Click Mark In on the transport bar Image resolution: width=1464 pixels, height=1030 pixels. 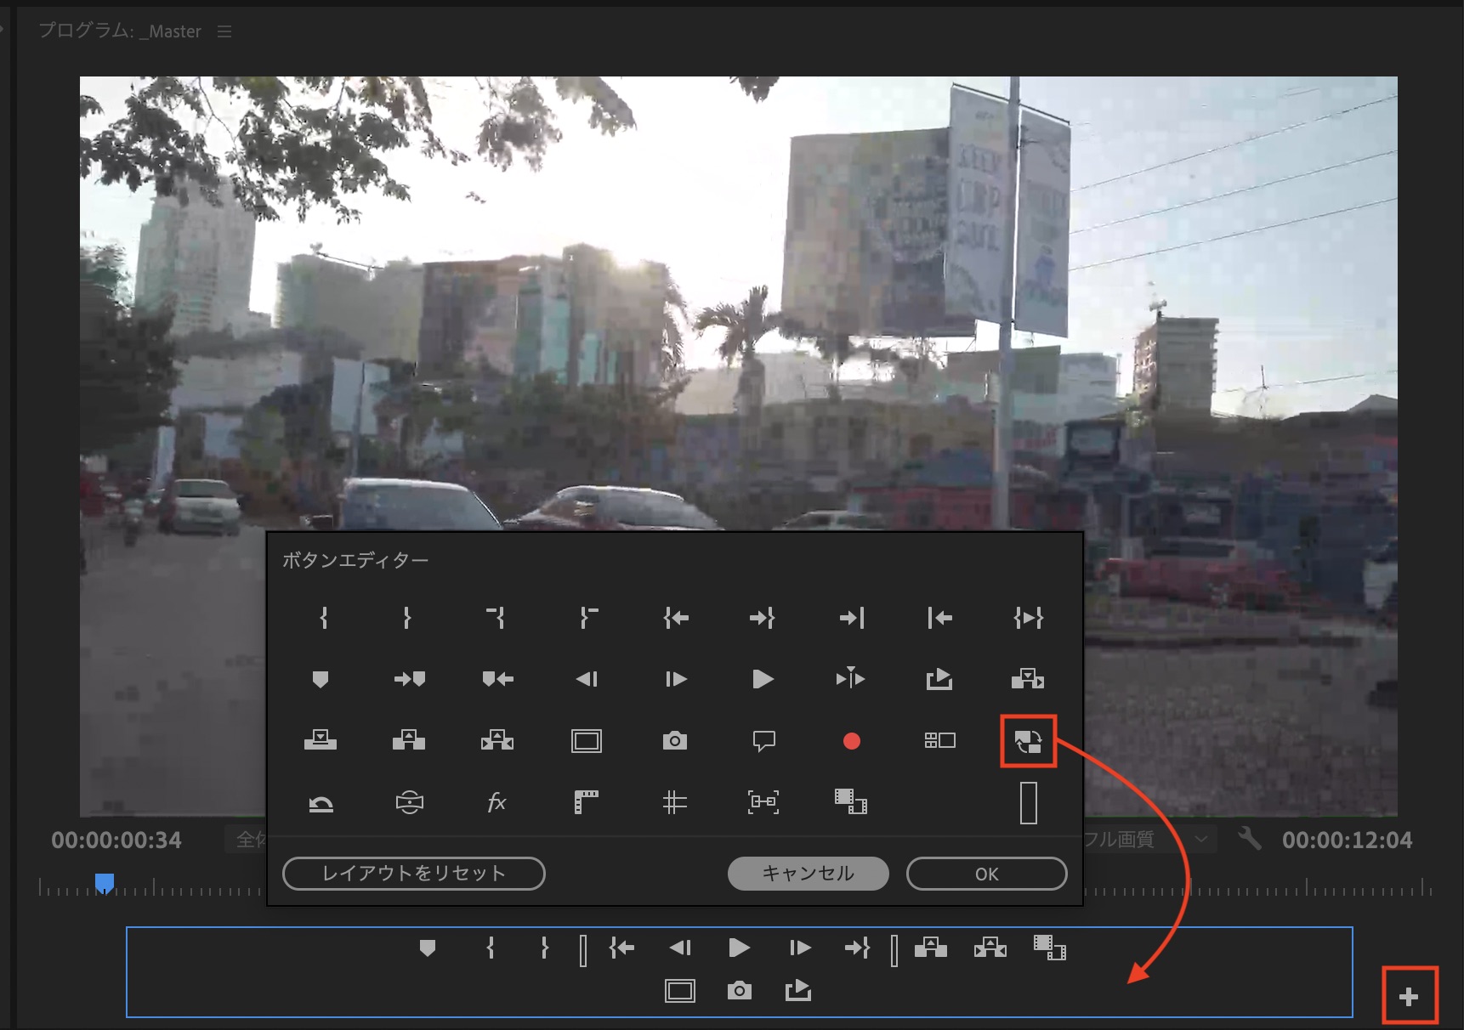pos(491,948)
